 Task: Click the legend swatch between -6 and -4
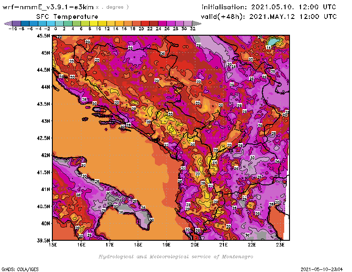[x=34, y=23]
